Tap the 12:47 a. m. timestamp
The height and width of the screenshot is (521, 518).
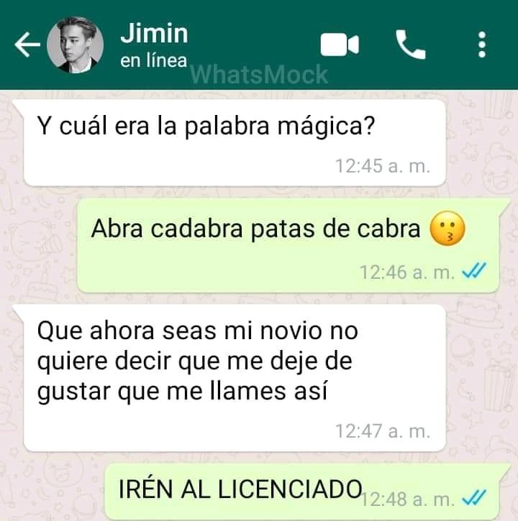coord(383,431)
